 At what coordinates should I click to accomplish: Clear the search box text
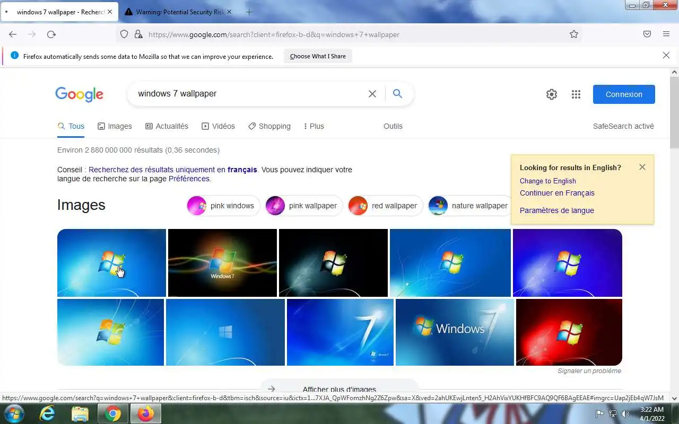click(x=372, y=94)
